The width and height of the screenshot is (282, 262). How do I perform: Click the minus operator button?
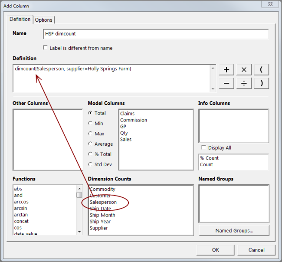(x=226, y=83)
